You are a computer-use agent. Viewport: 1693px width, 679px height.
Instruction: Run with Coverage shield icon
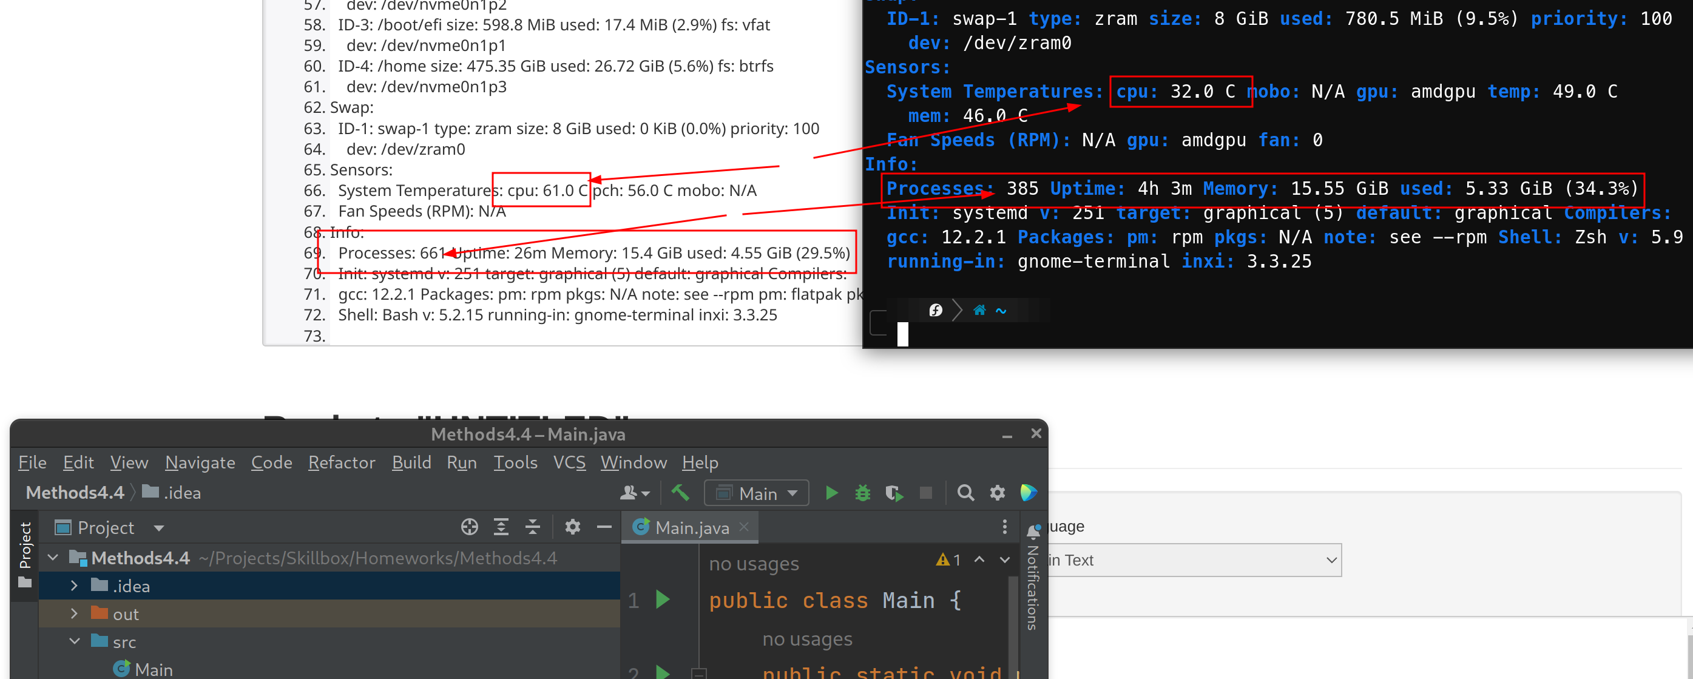894,493
